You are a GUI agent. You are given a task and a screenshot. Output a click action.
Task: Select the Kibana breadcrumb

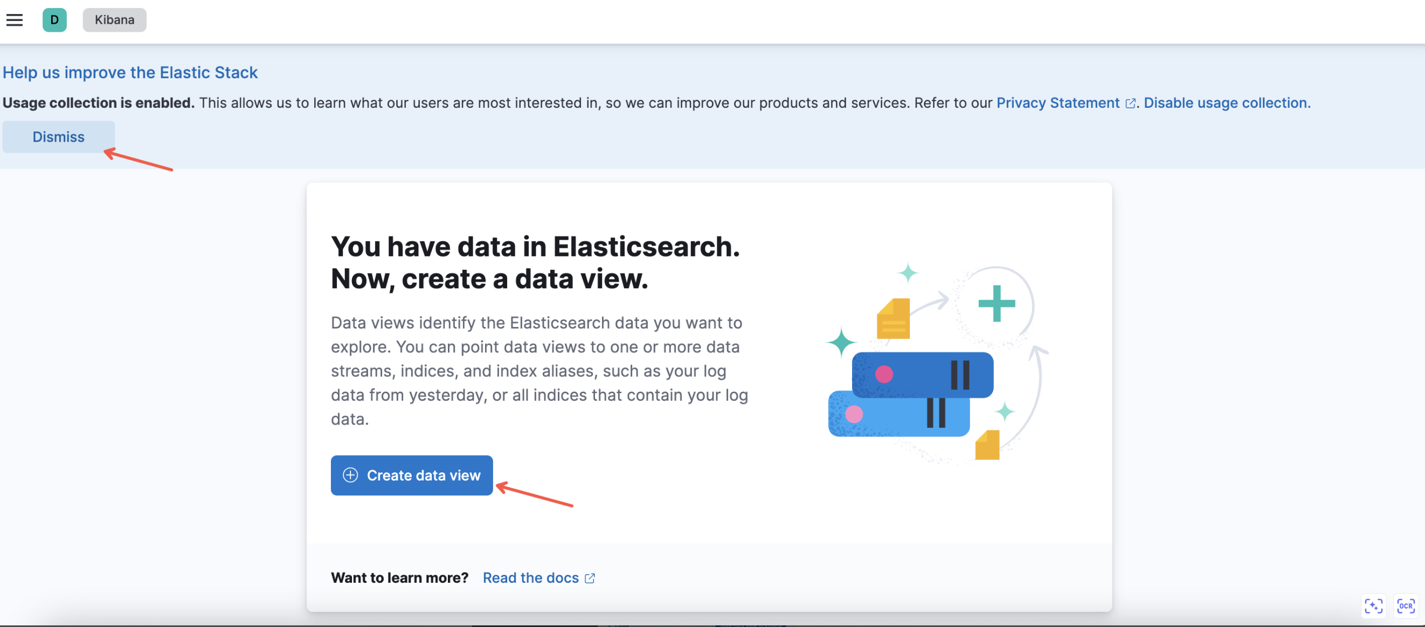114,20
